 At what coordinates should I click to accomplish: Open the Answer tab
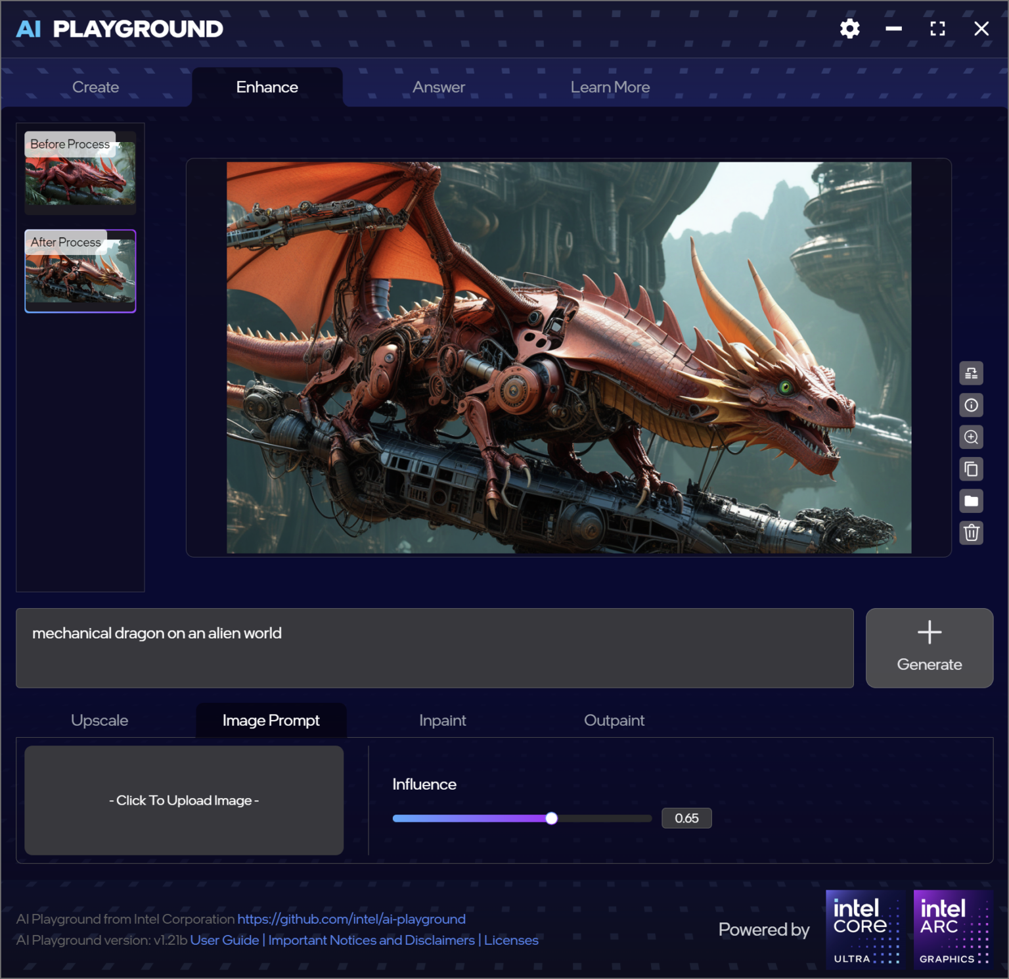(x=438, y=86)
